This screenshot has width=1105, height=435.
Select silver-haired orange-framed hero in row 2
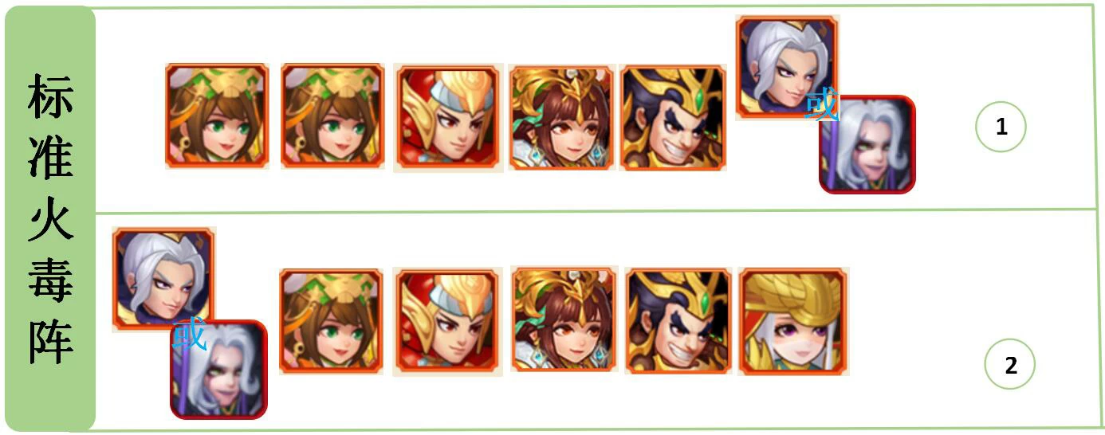tap(163, 279)
